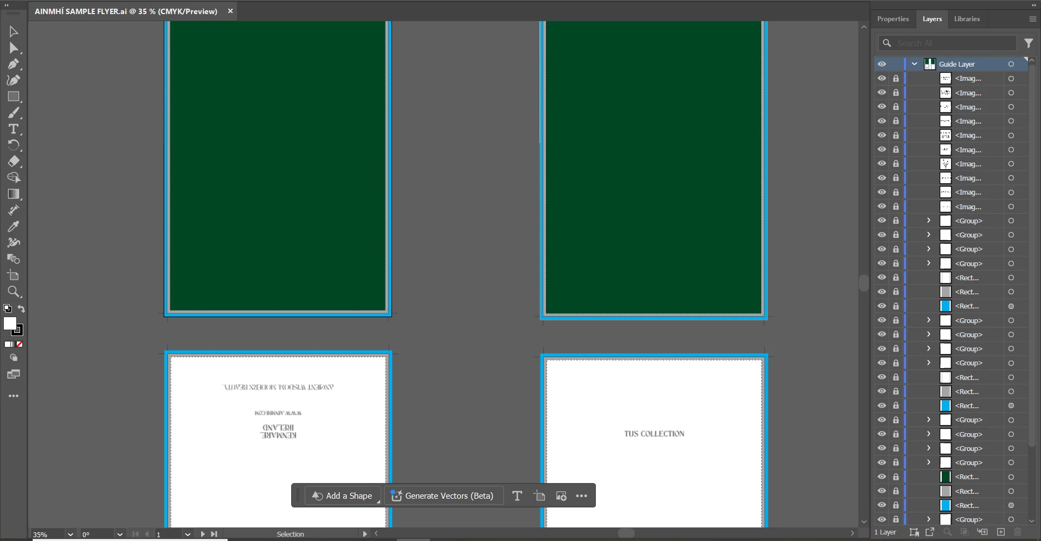Select the Artboard tool in toolbar
This screenshot has width=1041, height=541.
(x=14, y=275)
